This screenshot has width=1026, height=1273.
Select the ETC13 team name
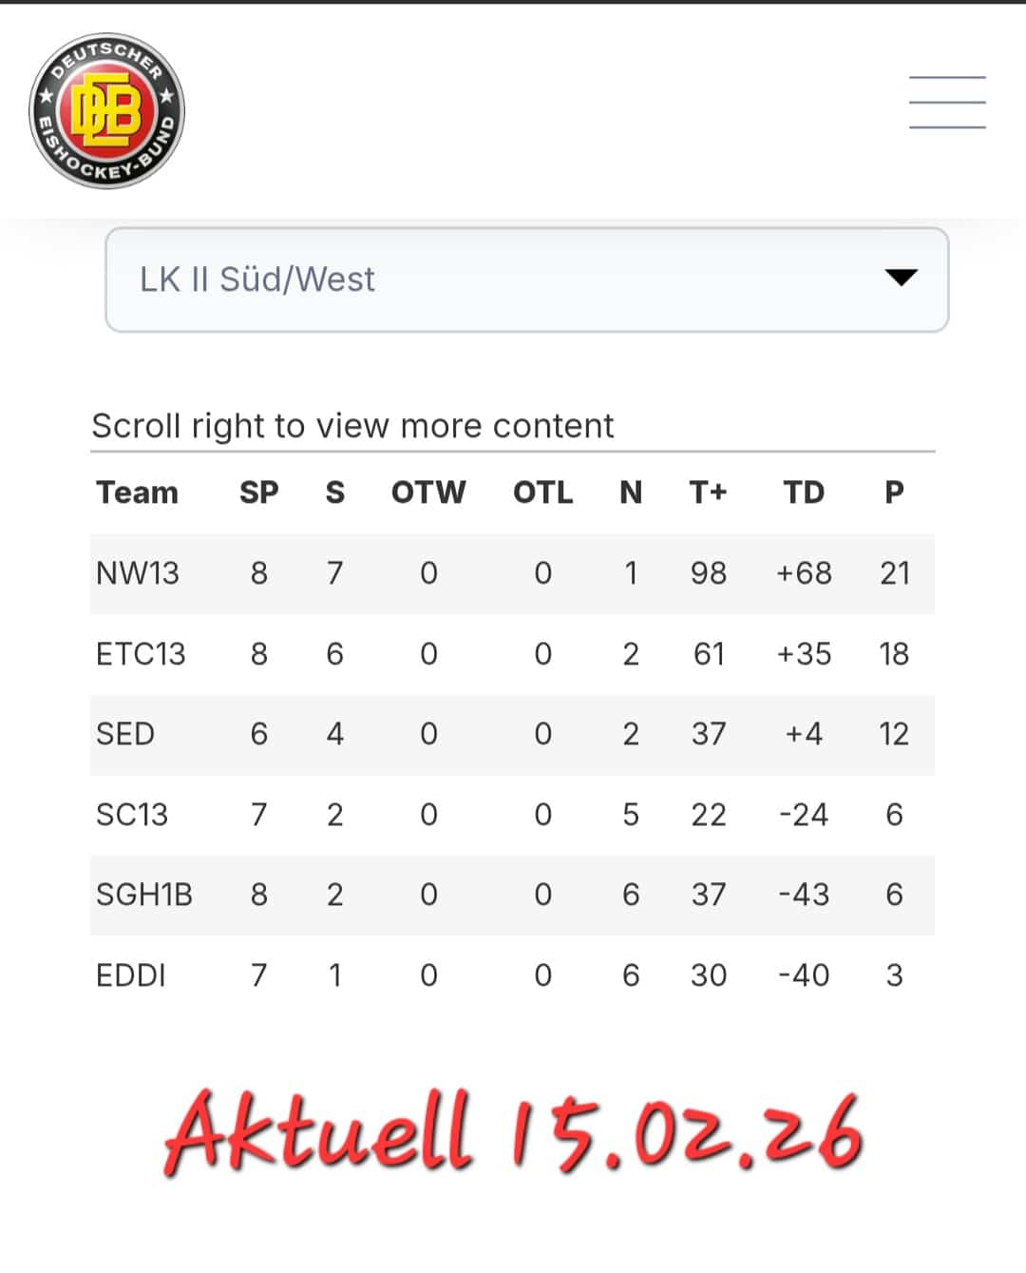(141, 654)
